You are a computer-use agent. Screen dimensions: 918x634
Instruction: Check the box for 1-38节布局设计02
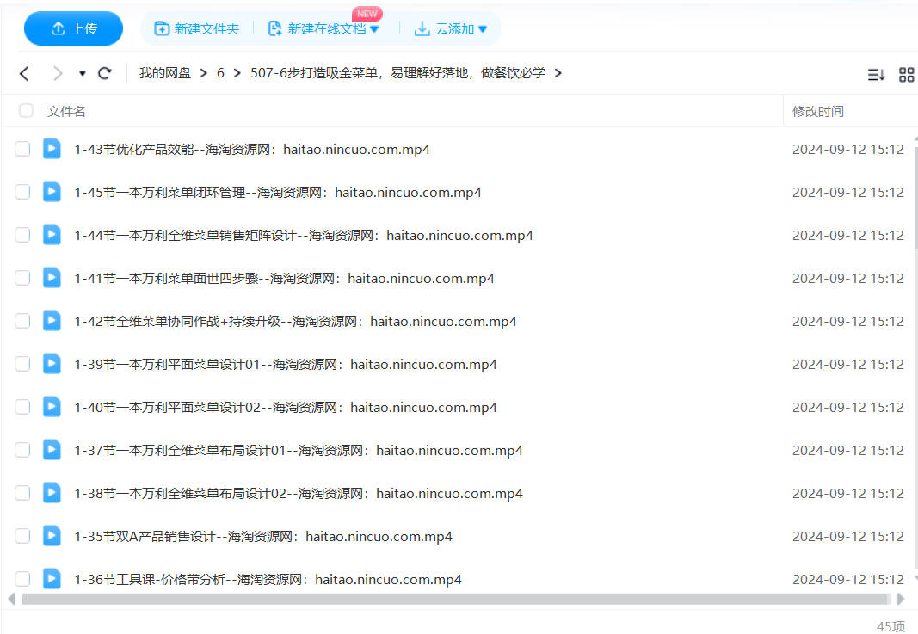click(22, 493)
